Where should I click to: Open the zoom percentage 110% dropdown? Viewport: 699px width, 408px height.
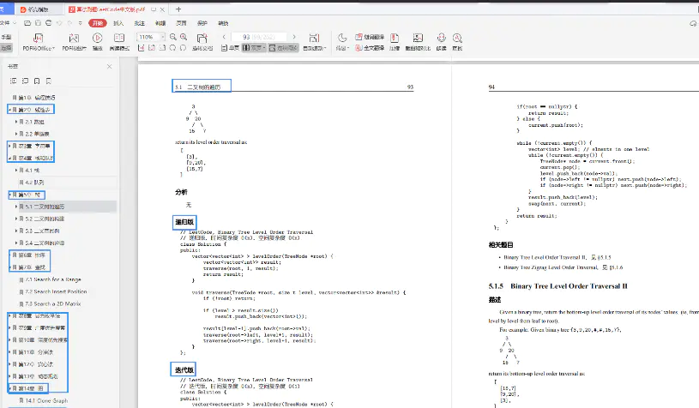(x=163, y=37)
